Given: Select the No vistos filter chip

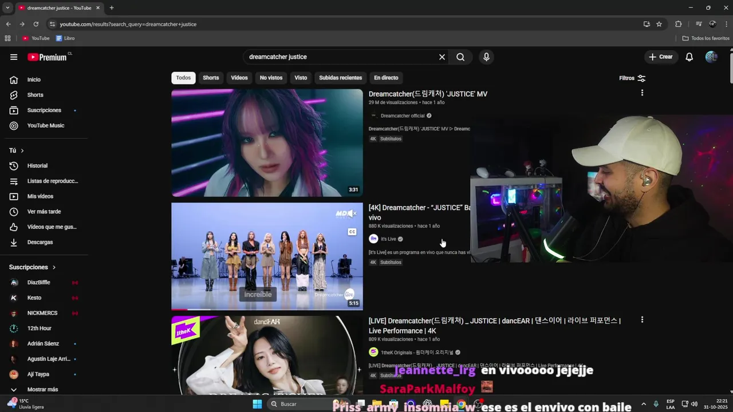Looking at the screenshot, I should coord(271,78).
